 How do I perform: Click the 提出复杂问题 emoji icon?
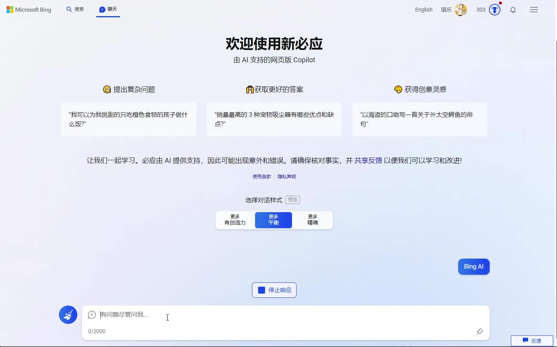coord(107,90)
